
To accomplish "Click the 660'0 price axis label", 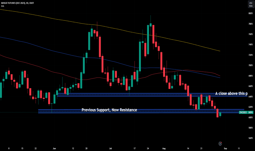I will coord(250,86).
